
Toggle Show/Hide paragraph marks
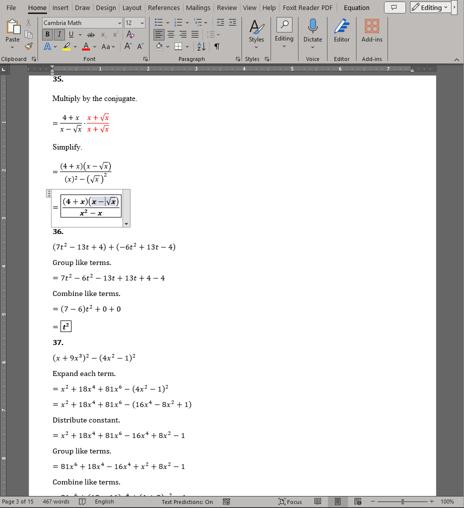tap(217, 46)
